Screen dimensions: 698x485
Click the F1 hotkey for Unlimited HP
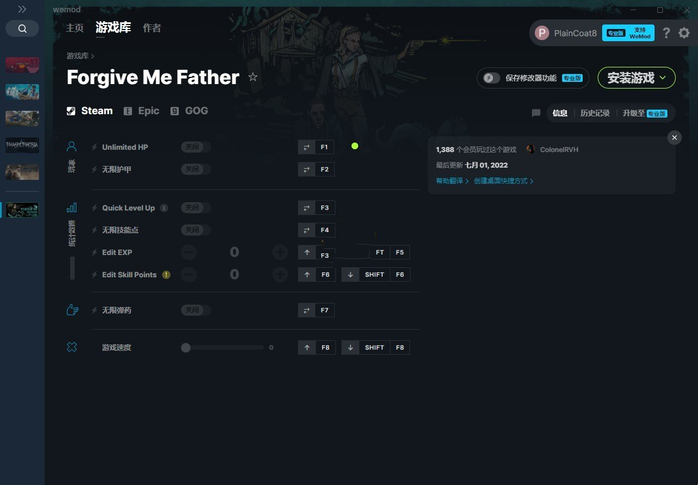click(324, 147)
